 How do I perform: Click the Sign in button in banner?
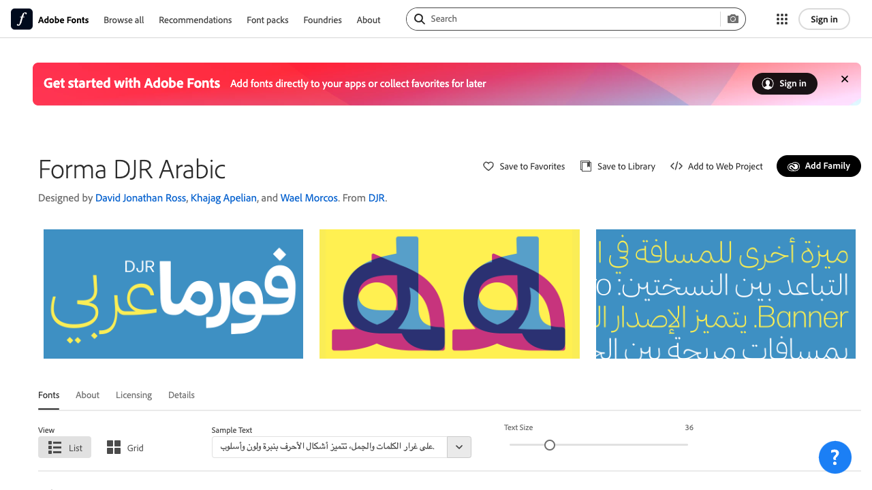pyautogui.click(x=785, y=84)
